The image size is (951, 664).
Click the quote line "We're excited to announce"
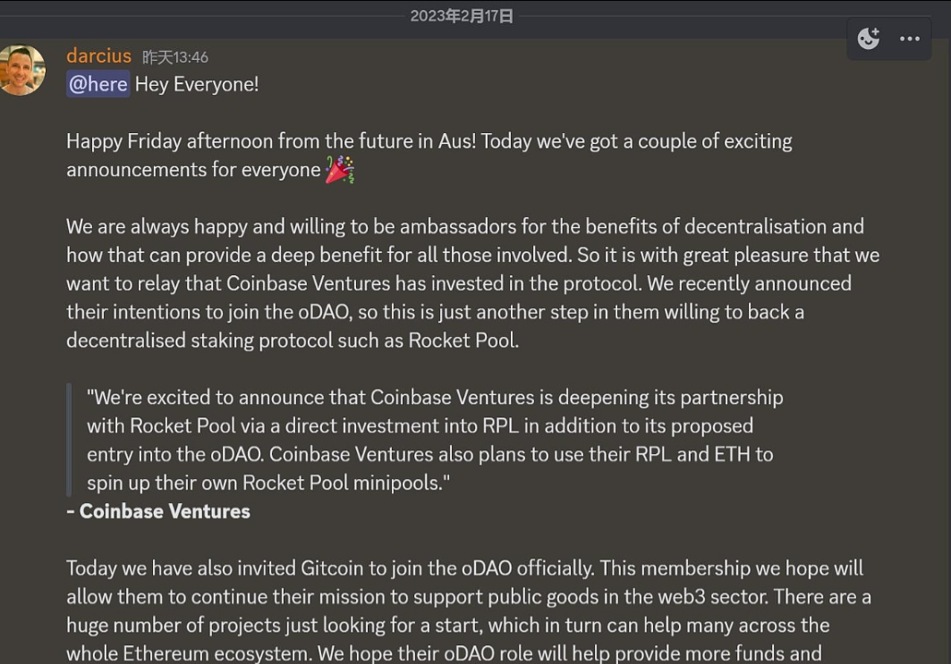tap(435, 397)
